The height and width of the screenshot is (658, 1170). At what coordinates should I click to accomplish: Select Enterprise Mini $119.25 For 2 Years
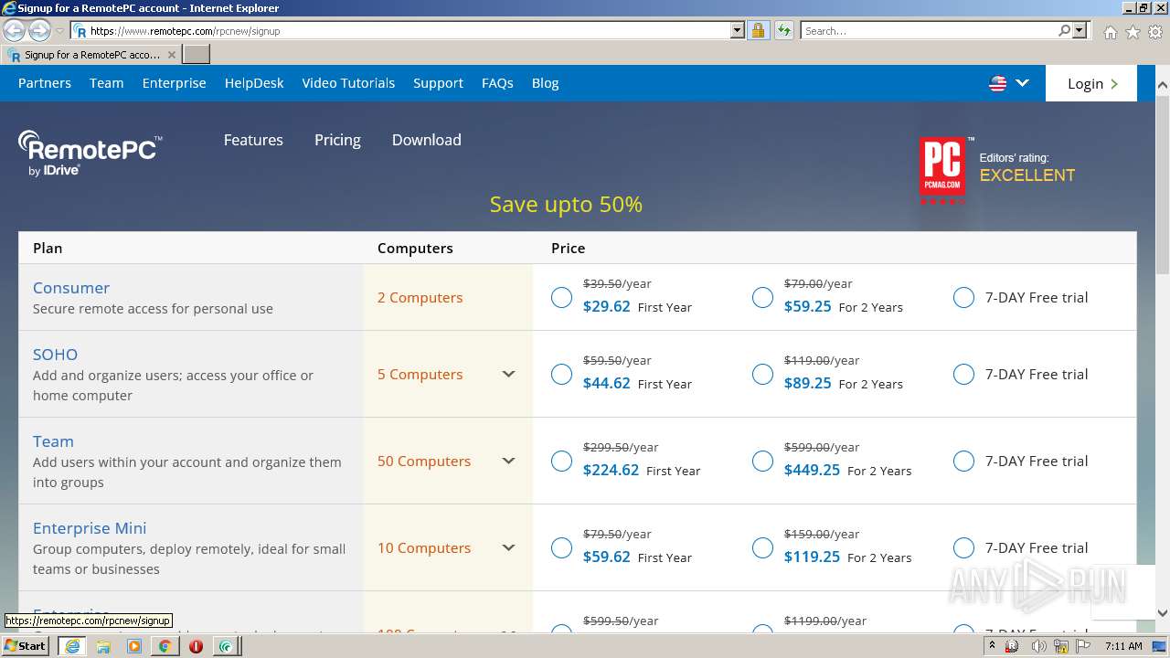[x=762, y=548]
